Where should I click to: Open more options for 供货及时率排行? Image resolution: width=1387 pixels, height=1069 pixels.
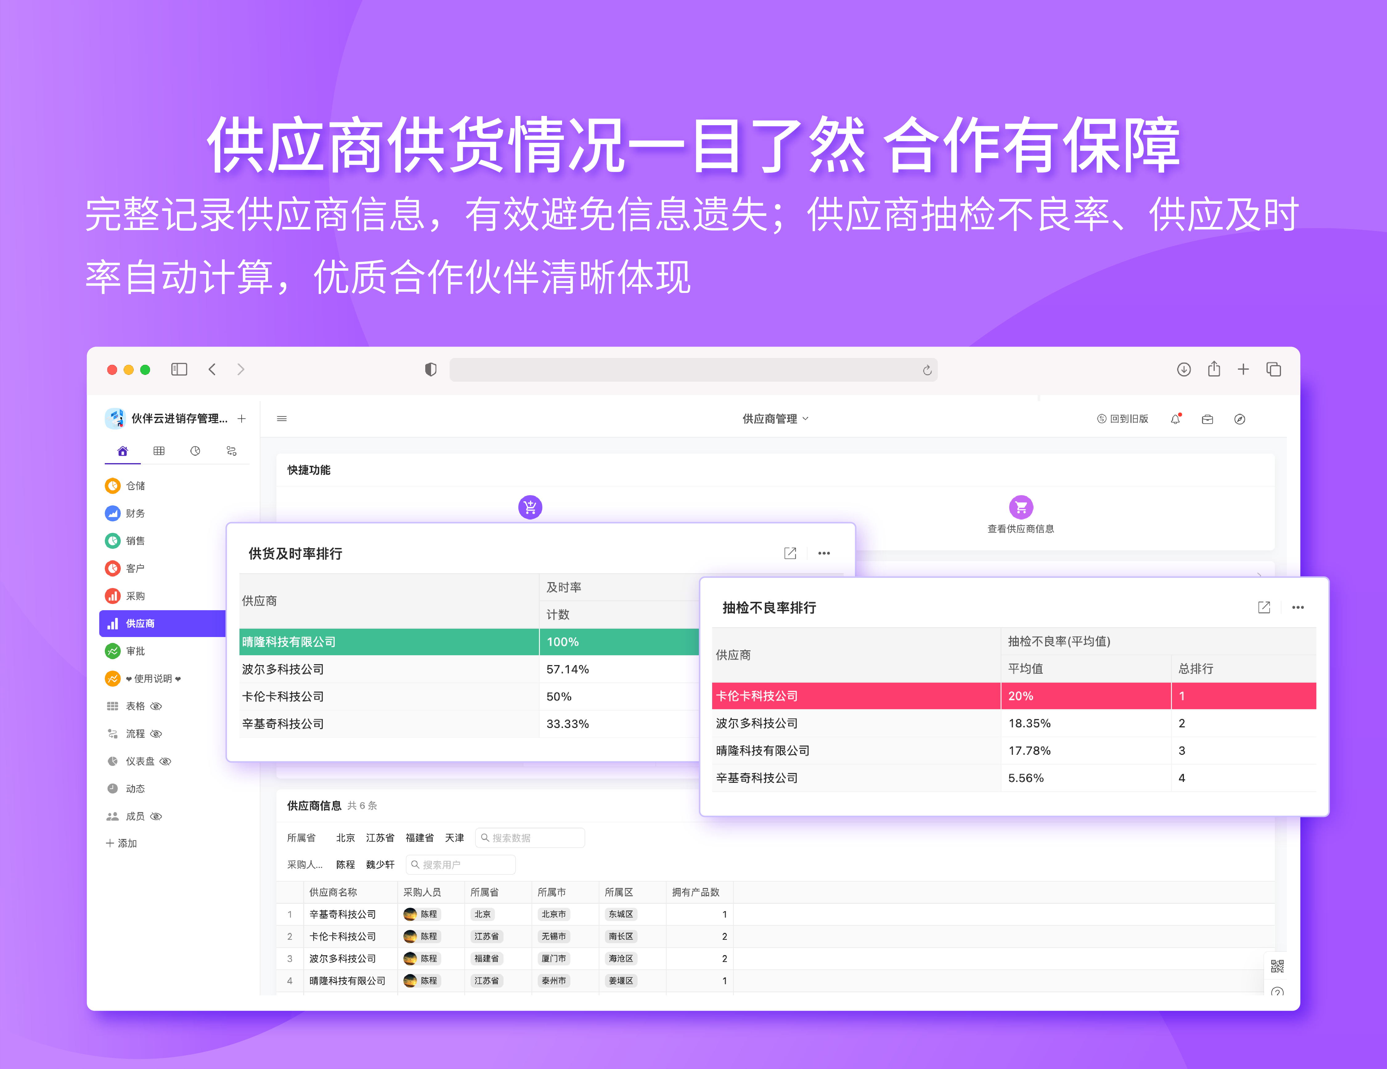click(824, 553)
